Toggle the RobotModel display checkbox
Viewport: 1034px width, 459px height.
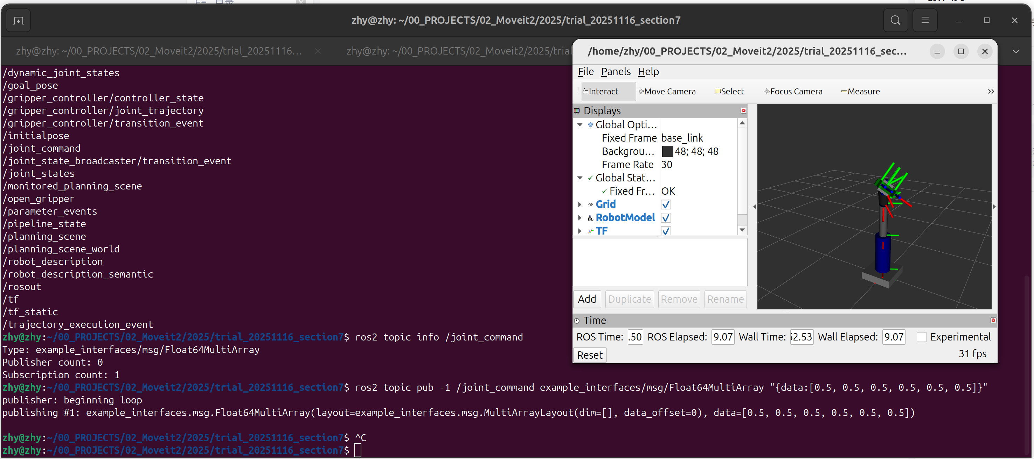[666, 218]
